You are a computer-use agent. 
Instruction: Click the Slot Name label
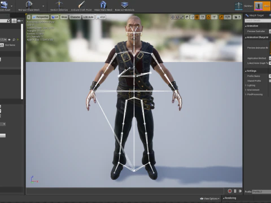[x=10, y=45]
